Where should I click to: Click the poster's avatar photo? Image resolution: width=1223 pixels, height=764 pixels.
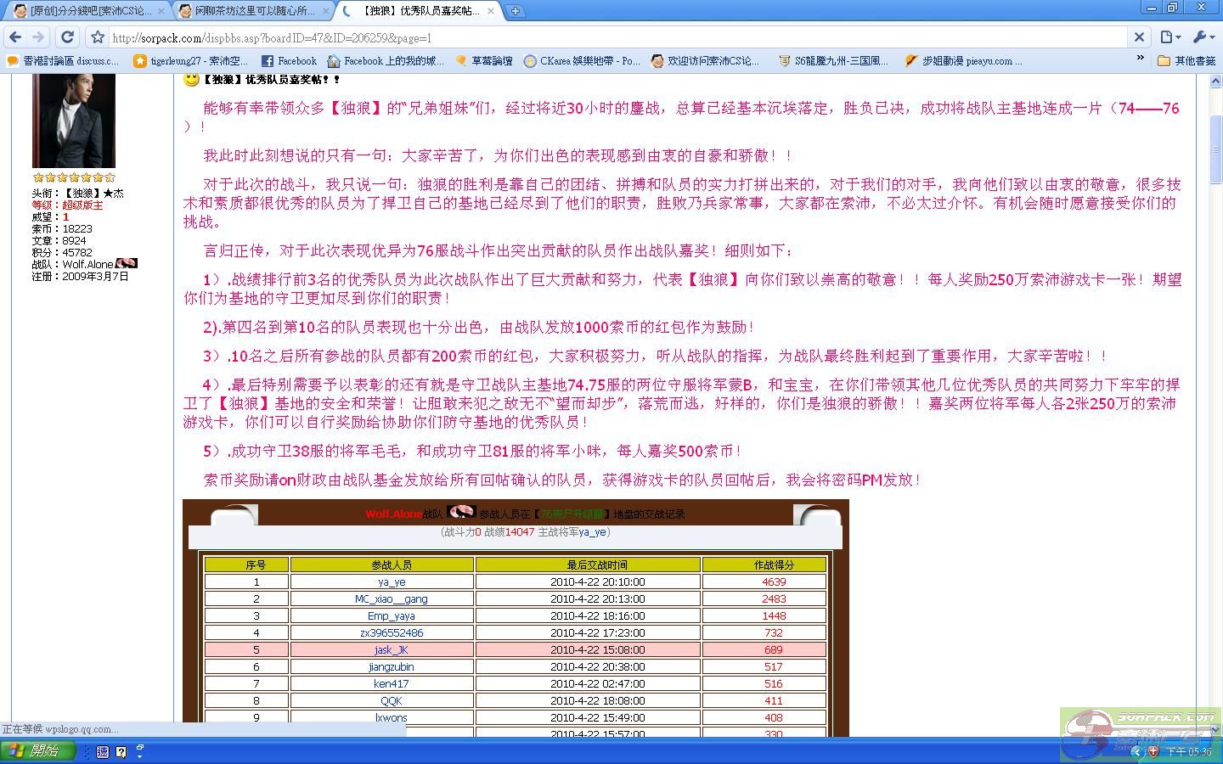click(74, 121)
